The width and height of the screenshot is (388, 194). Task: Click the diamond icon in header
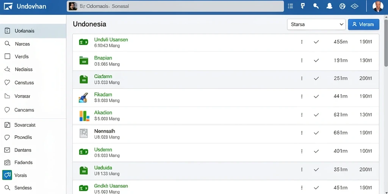tap(355, 6)
